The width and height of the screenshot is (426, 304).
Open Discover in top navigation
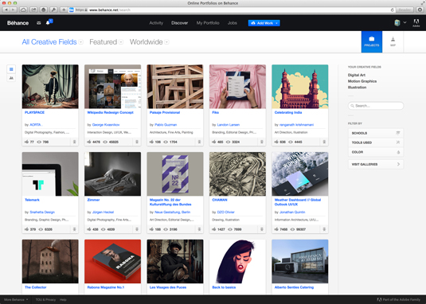point(179,23)
